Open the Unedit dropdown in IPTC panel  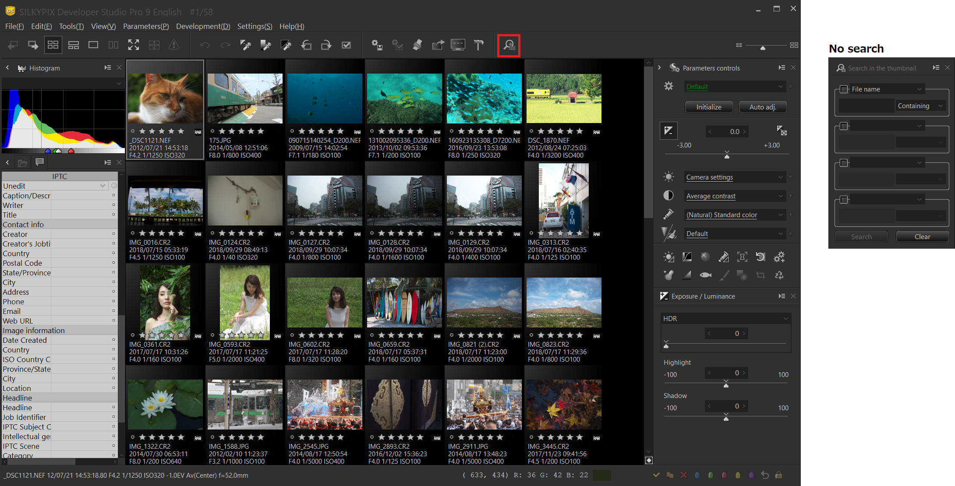coord(55,186)
